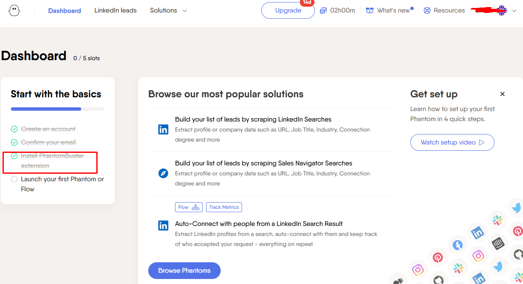Click the Start with the basics heading
This screenshot has width=523, height=284.
tap(56, 94)
